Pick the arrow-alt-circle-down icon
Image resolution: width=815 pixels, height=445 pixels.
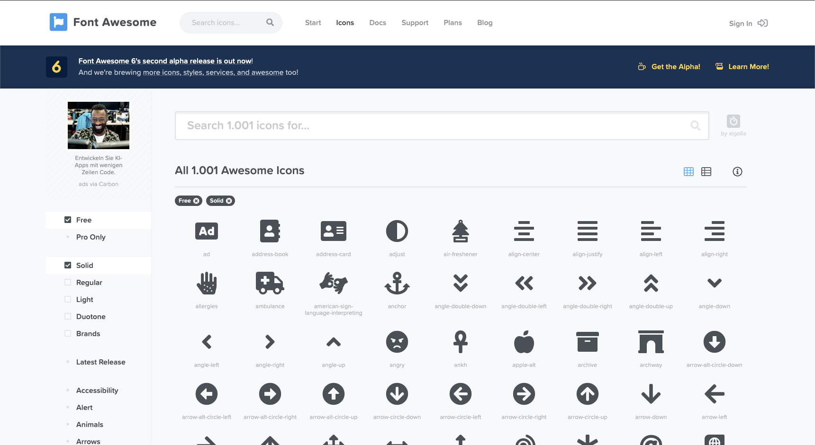[x=715, y=342]
